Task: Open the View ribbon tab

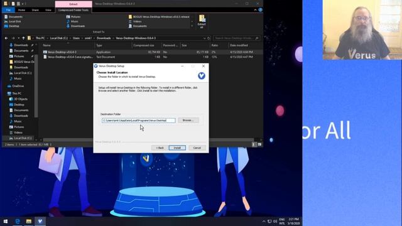Action: (x=48, y=10)
